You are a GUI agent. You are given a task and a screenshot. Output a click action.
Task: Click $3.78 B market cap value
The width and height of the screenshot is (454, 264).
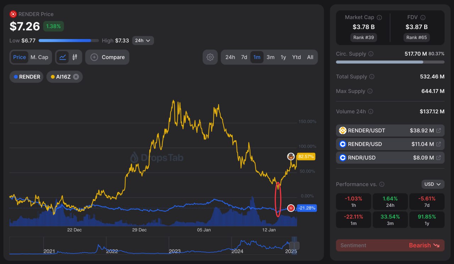pos(364,27)
